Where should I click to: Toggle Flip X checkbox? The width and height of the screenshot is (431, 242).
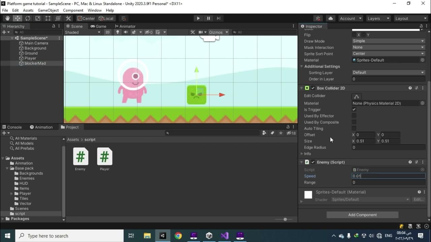click(x=354, y=35)
